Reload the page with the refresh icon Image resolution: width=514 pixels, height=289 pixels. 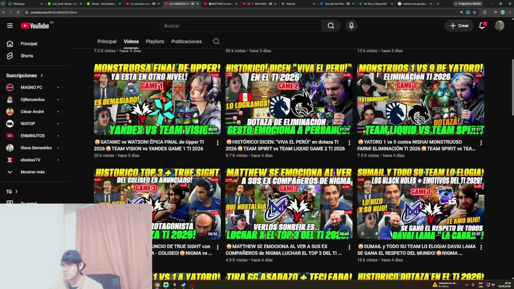[x=18, y=12]
